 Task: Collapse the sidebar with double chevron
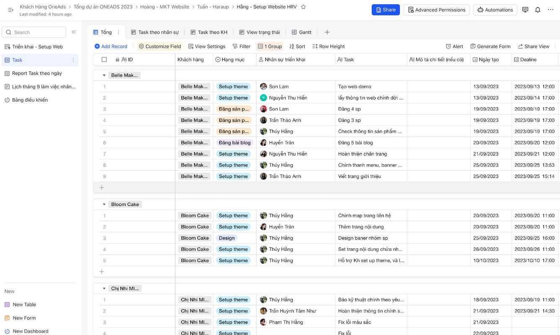pyautogui.click(x=73, y=32)
